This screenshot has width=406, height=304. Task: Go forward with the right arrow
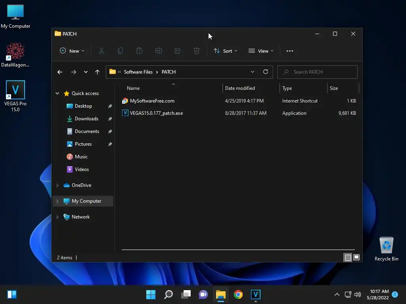click(x=73, y=72)
